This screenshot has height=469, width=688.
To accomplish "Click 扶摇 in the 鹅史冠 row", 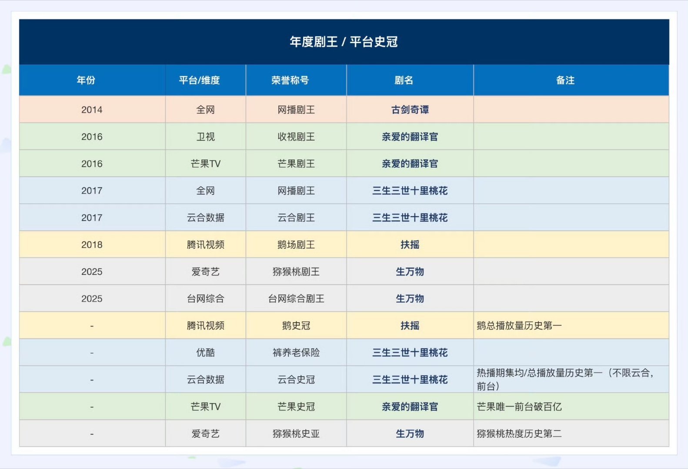I will pyautogui.click(x=410, y=326).
